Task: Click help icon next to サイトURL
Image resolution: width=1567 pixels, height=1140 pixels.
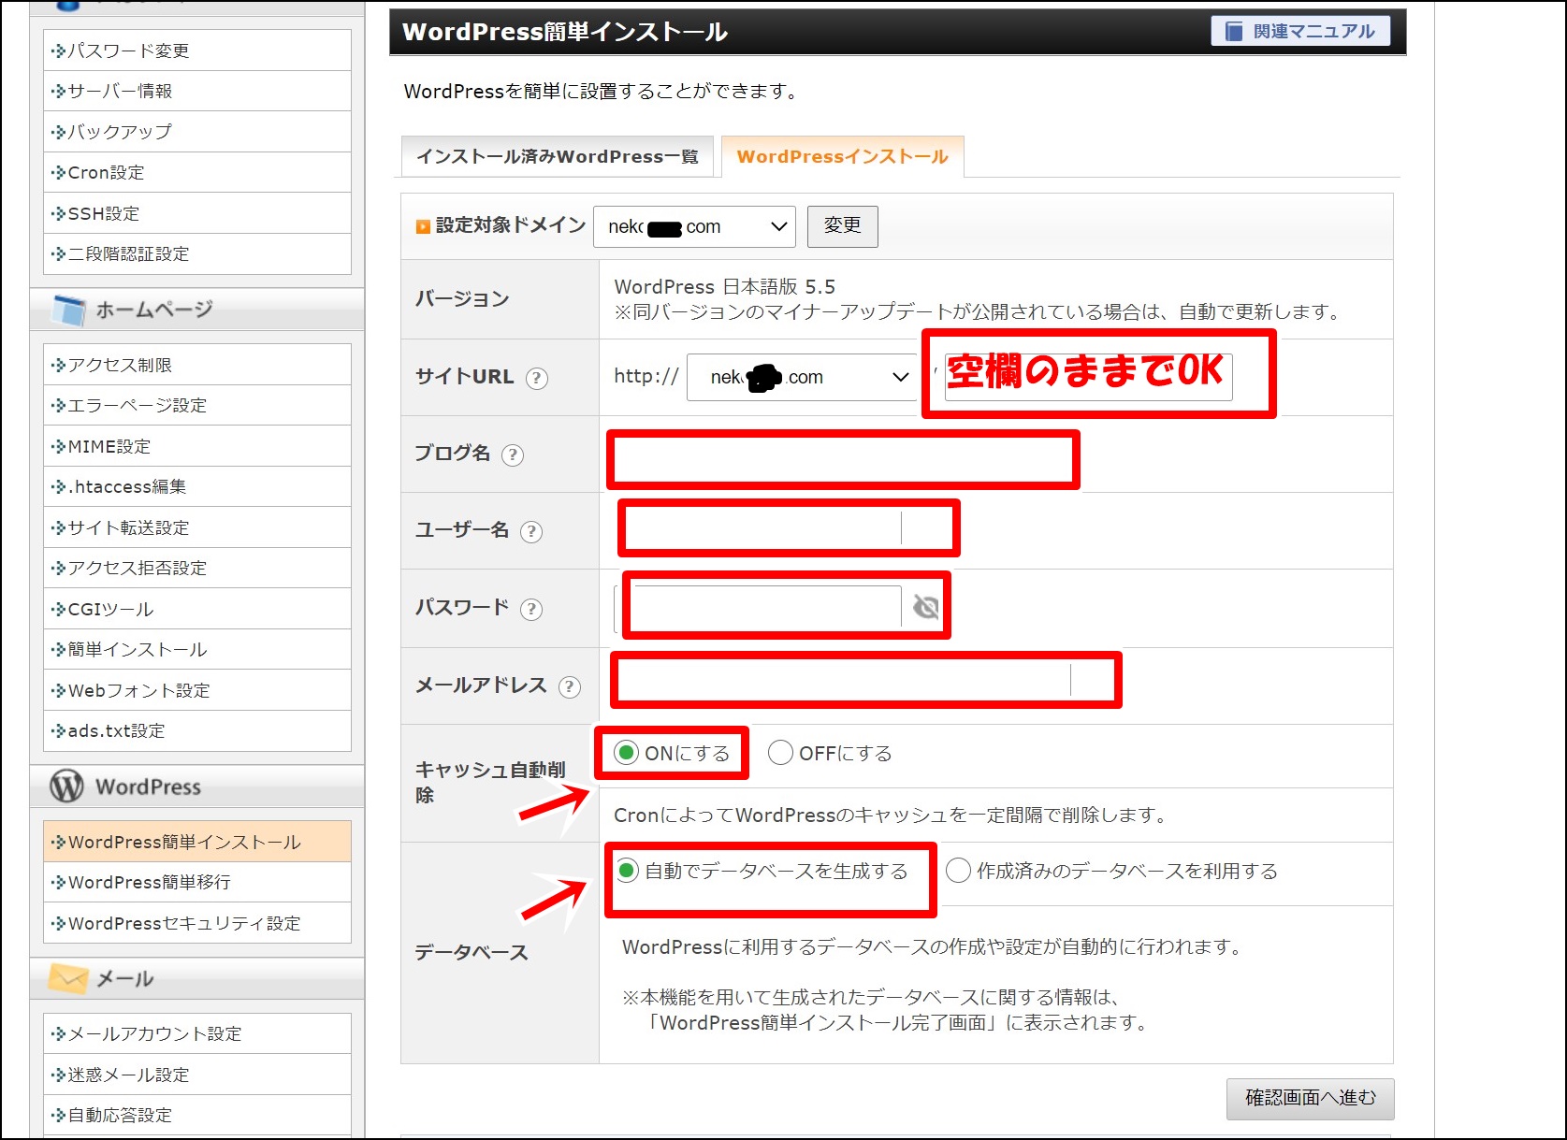Action: pos(536,378)
